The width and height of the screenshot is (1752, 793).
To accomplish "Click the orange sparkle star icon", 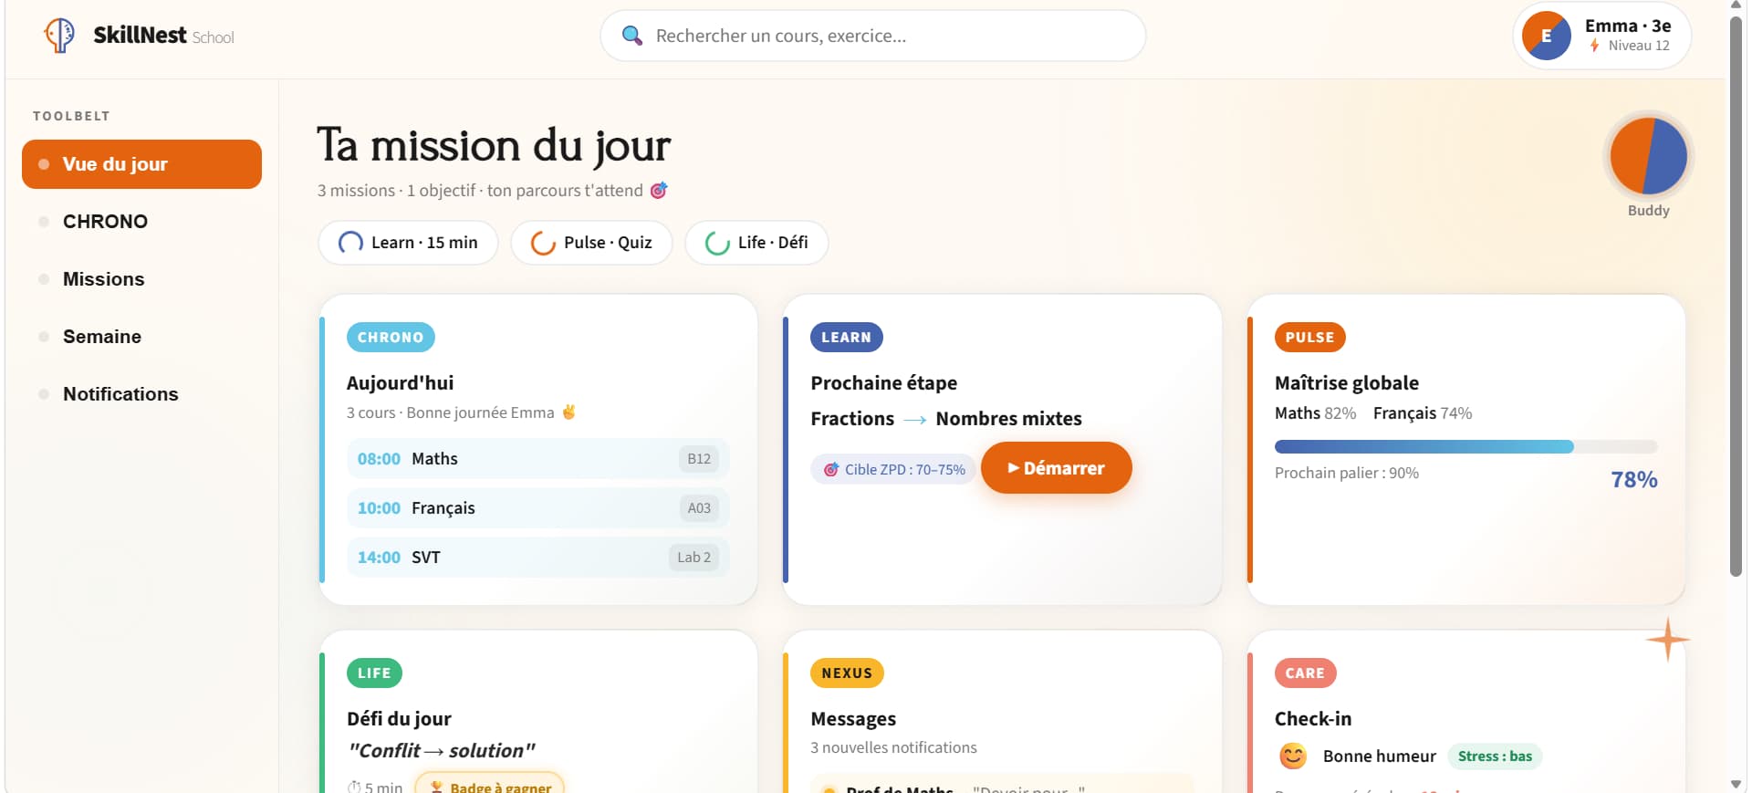I will click(x=1668, y=640).
